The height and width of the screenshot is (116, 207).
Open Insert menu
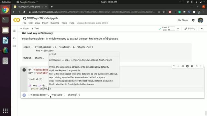pos(45,23)
